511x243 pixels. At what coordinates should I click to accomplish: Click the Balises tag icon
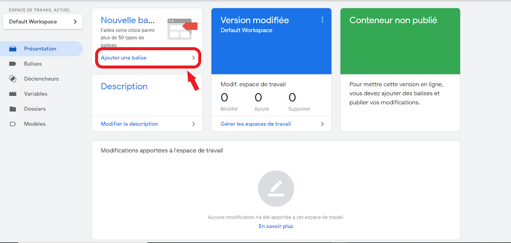[x=13, y=64]
